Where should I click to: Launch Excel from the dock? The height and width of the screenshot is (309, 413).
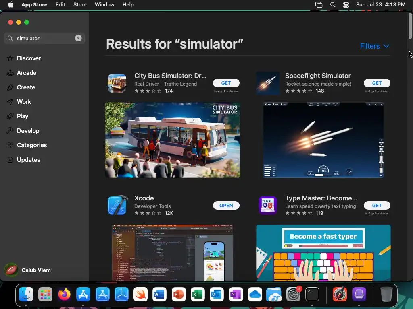(x=198, y=294)
